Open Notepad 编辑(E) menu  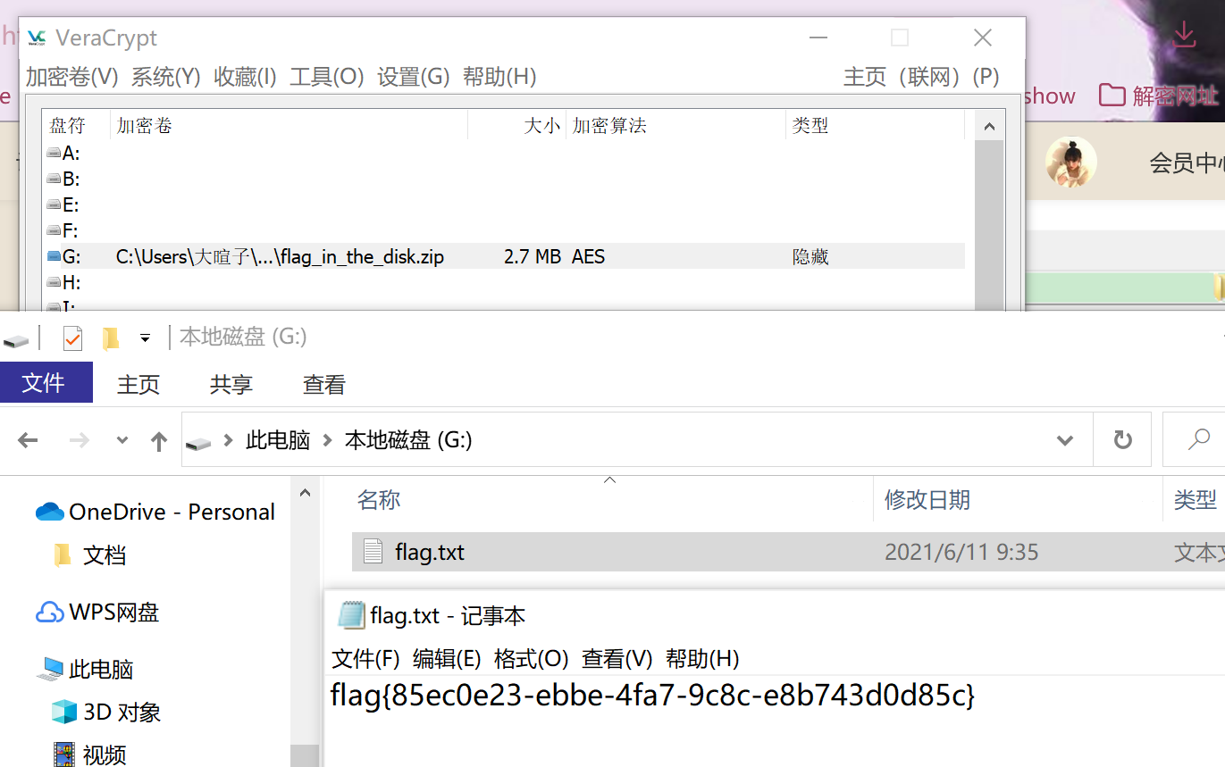[x=447, y=659]
